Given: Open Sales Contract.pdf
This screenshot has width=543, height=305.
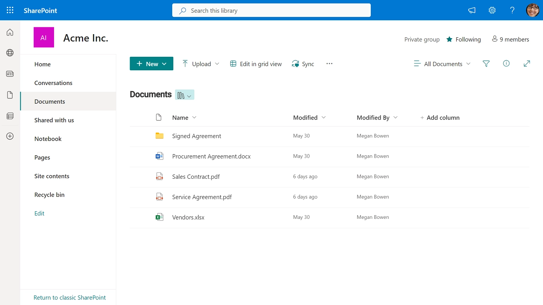Looking at the screenshot, I should [x=196, y=176].
